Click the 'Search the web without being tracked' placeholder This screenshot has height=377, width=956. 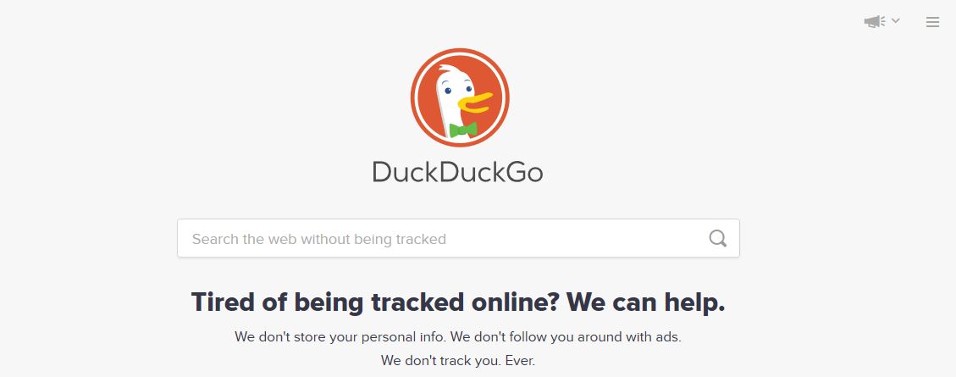tap(319, 239)
